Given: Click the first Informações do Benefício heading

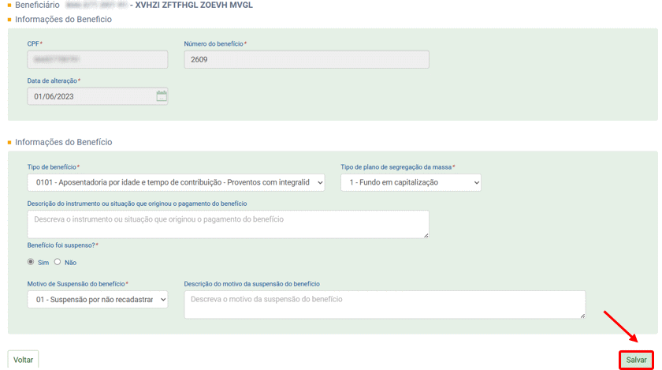Looking at the screenshot, I should [x=63, y=19].
